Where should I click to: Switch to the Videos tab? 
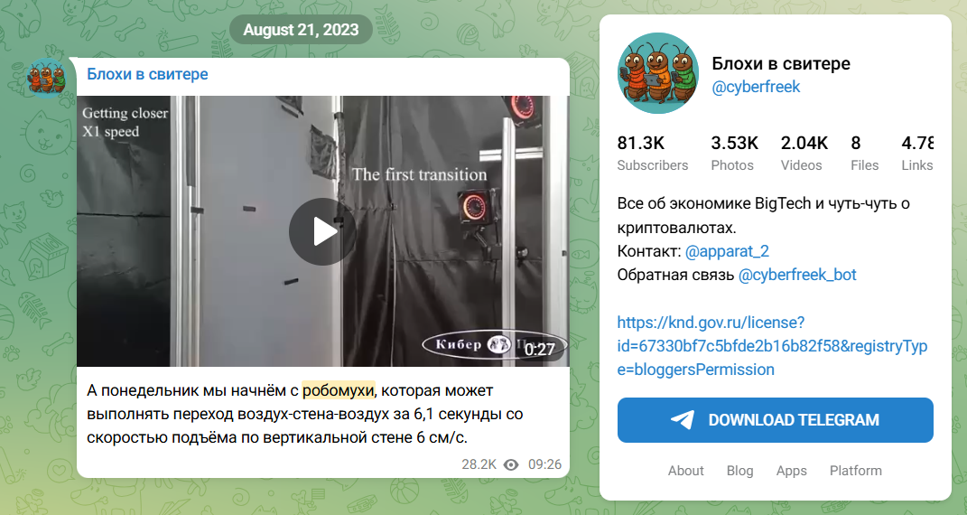(804, 153)
